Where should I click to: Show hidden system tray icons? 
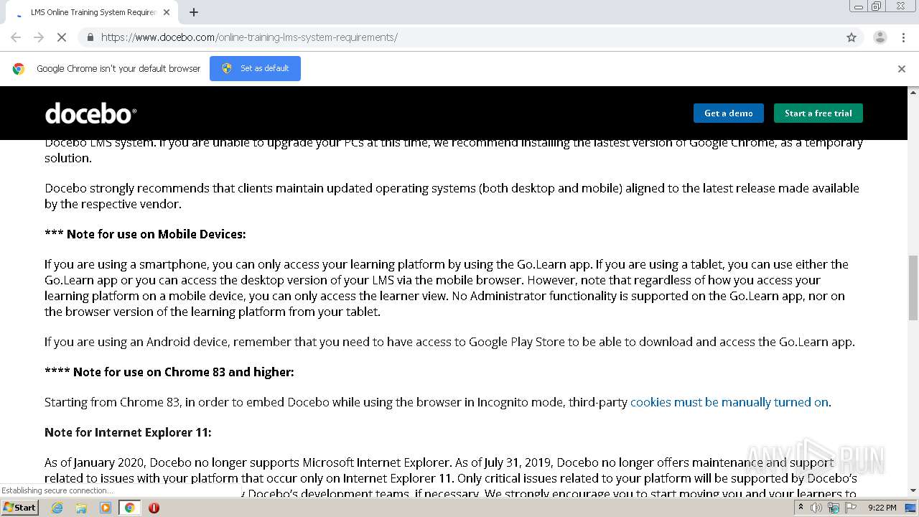801,508
